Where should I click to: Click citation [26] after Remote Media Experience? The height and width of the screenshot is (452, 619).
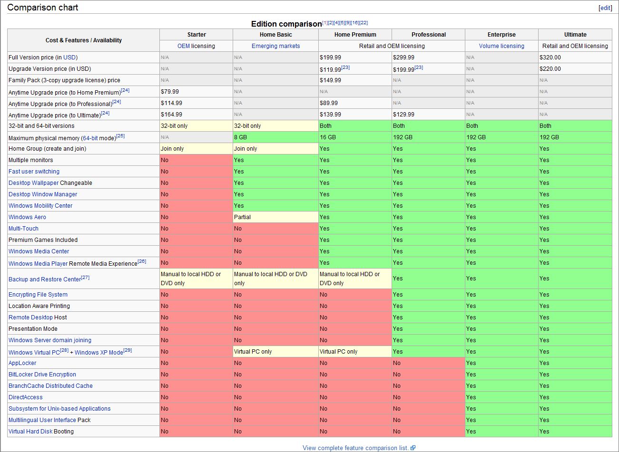[142, 261]
